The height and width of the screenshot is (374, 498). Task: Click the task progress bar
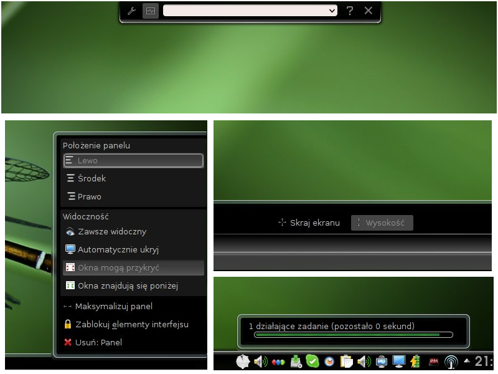(x=354, y=335)
